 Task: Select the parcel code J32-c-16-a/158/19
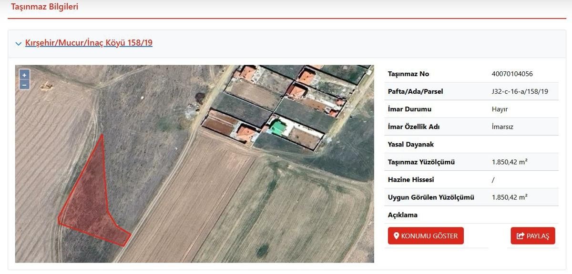pyautogui.click(x=520, y=91)
